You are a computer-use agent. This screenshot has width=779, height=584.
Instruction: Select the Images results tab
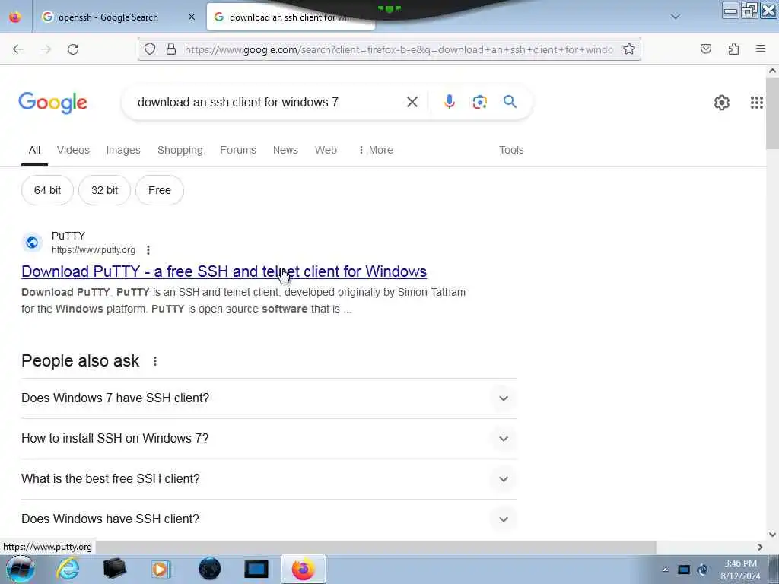click(123, 150)
